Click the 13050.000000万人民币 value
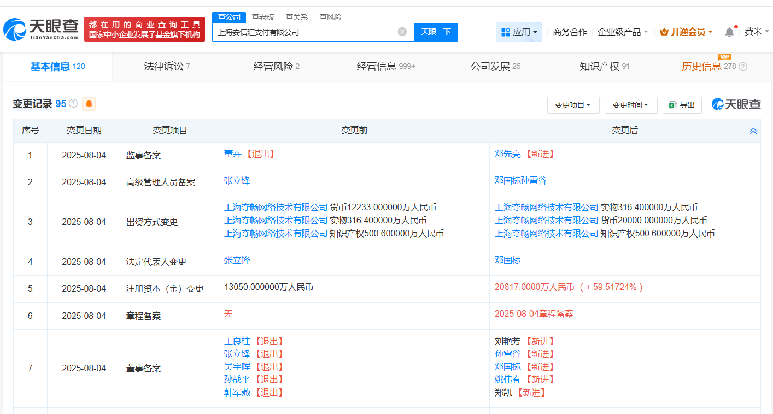773x414 pixels. click(269, 287)
